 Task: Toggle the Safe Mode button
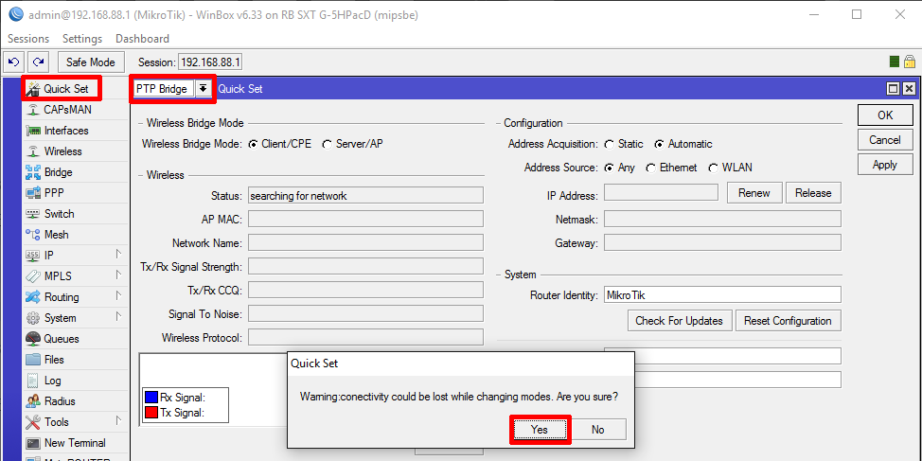[x=91, y=62]
